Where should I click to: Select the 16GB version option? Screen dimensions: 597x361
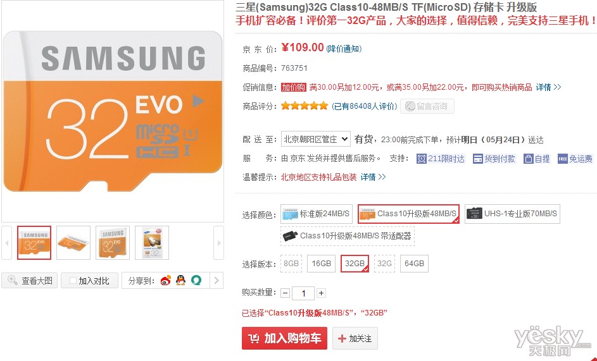(322, 264)
